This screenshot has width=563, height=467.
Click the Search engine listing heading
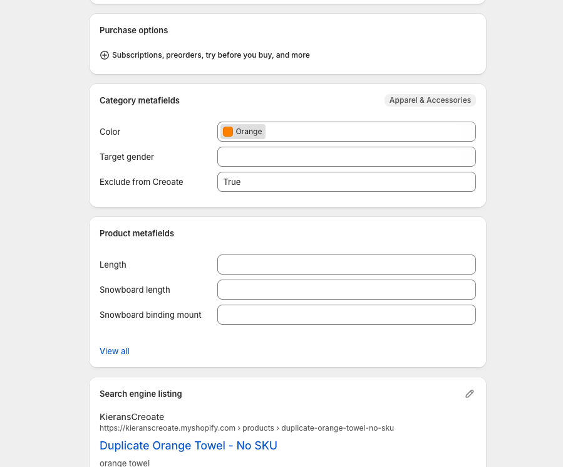tap(141, 394)
